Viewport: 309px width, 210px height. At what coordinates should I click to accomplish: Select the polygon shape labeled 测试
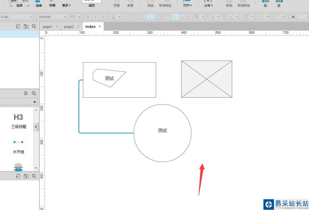click(x=109, y=78)
